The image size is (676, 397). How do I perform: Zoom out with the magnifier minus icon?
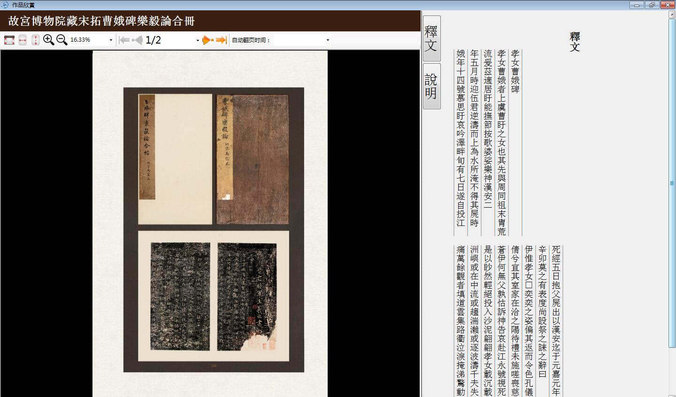(x=61, y=40)
